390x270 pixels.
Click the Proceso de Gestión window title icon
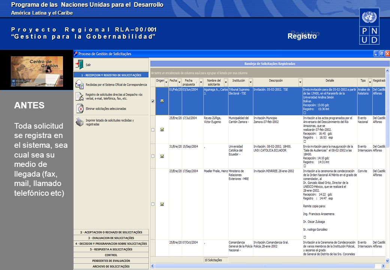point(76,54)
